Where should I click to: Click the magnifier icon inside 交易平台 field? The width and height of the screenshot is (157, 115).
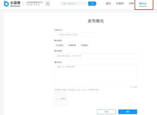point(57,34)
